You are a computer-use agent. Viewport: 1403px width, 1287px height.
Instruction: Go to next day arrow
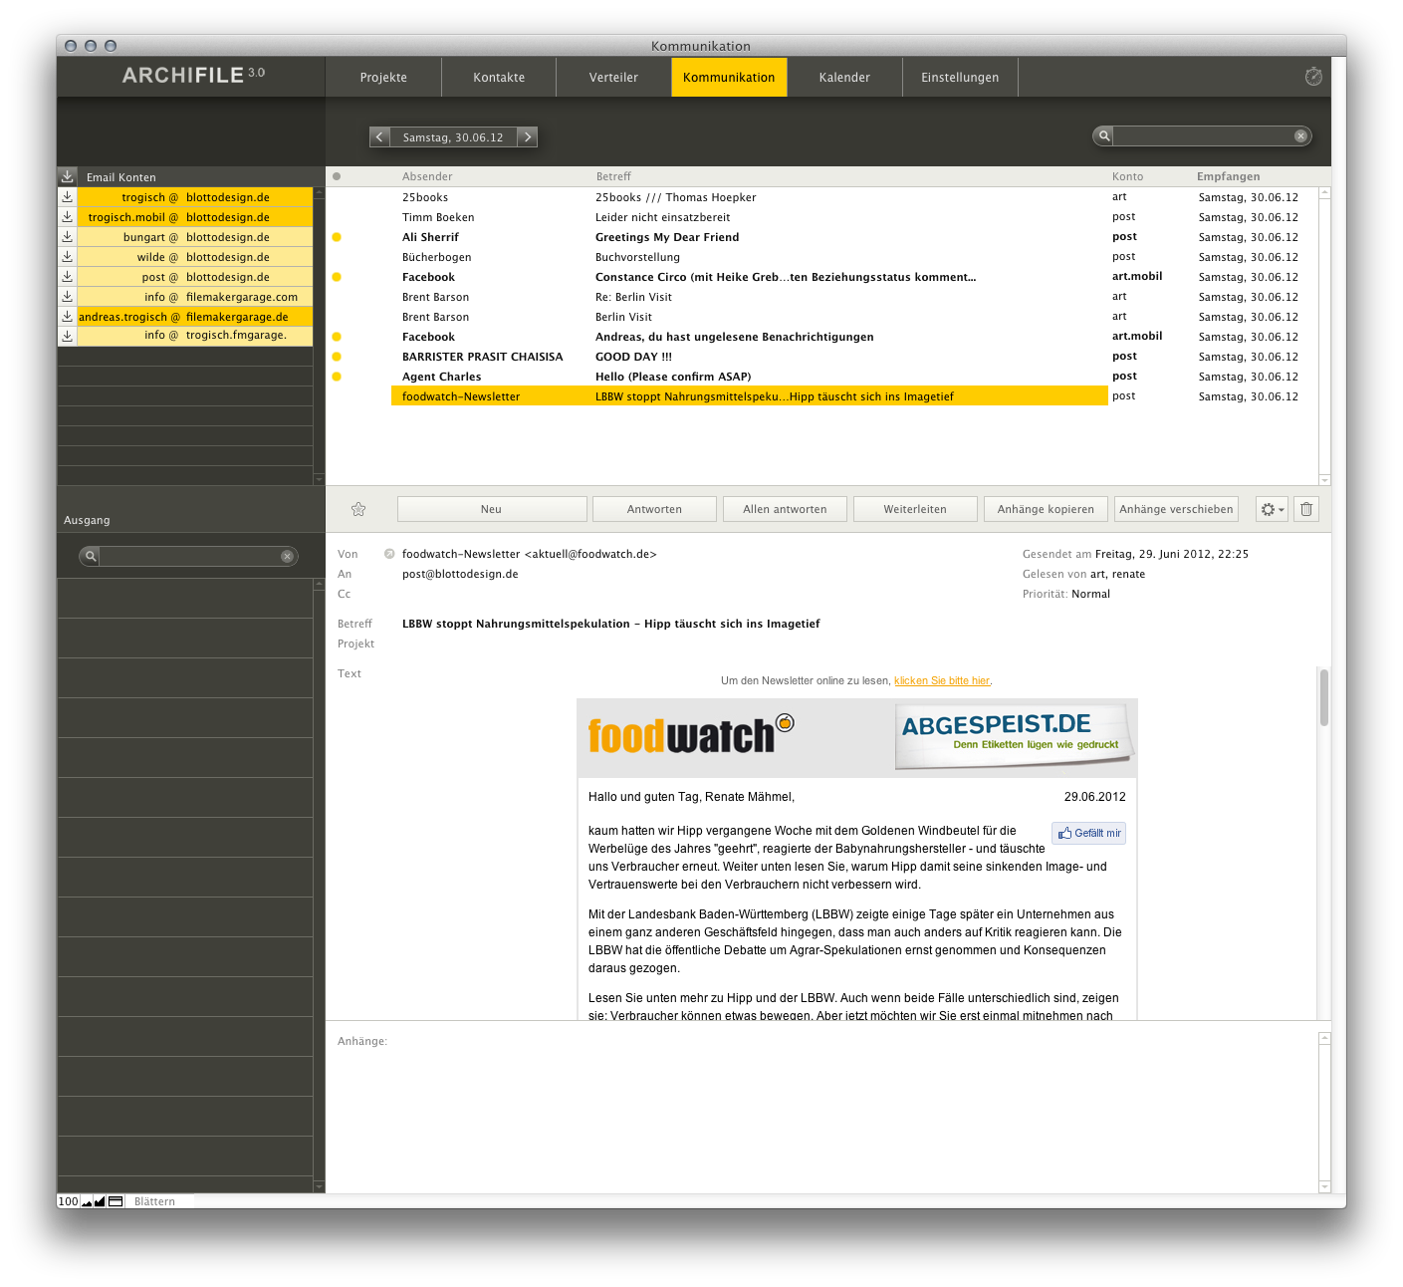[x=528, y=136]
